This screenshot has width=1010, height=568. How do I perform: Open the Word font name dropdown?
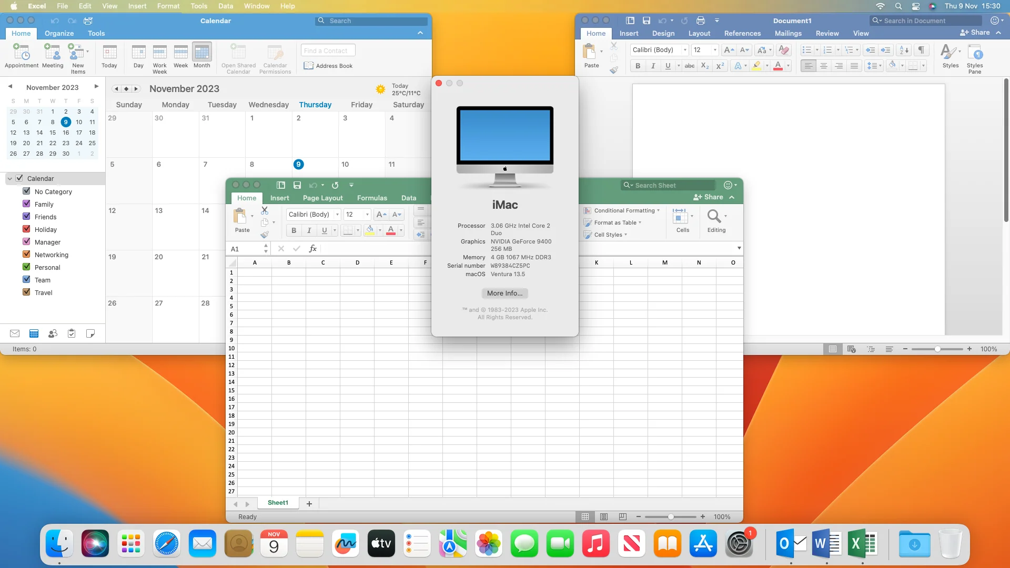[x=684, y=50]
